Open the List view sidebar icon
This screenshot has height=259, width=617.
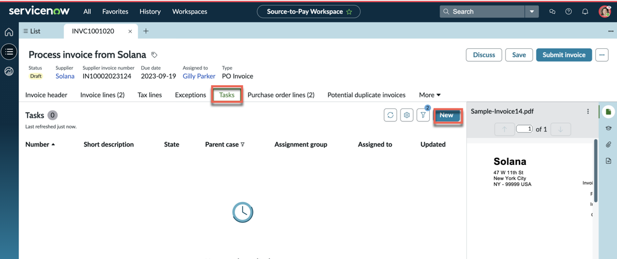click(x=9, y=51)
